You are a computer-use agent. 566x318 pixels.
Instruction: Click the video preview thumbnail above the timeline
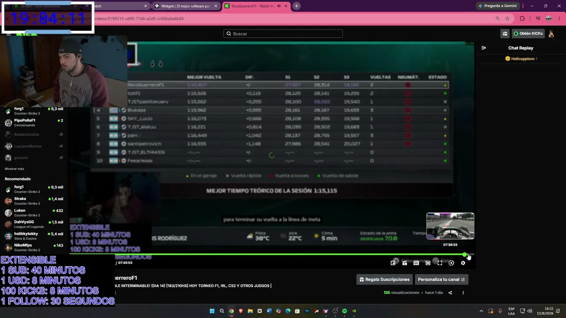pos(450,226)
